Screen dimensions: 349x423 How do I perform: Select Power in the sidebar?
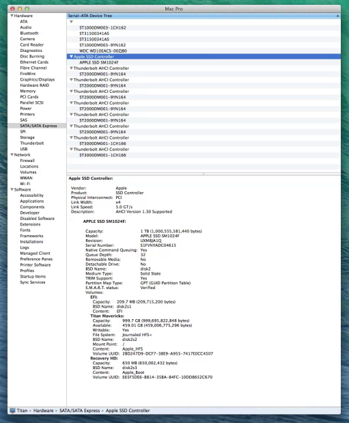(26, 109)
